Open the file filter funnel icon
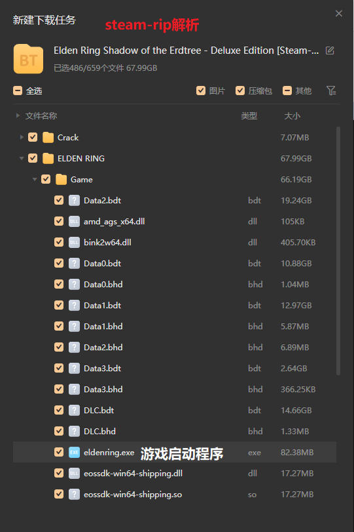 [x=331, y=91]
